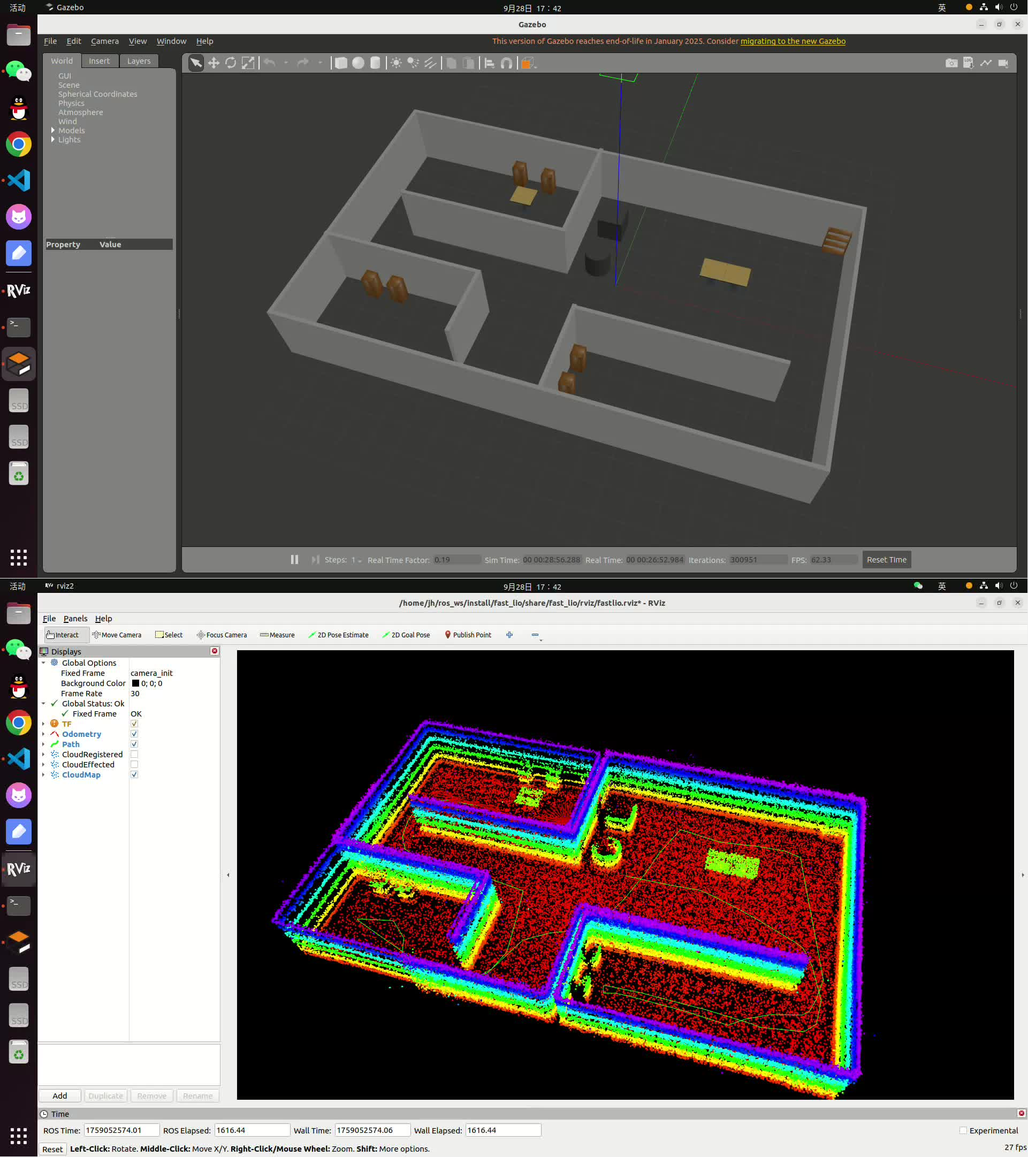Screen dimensions: 1028x1157
Task: Open the Camera menu in Gazebo
Action: [105, 41]
